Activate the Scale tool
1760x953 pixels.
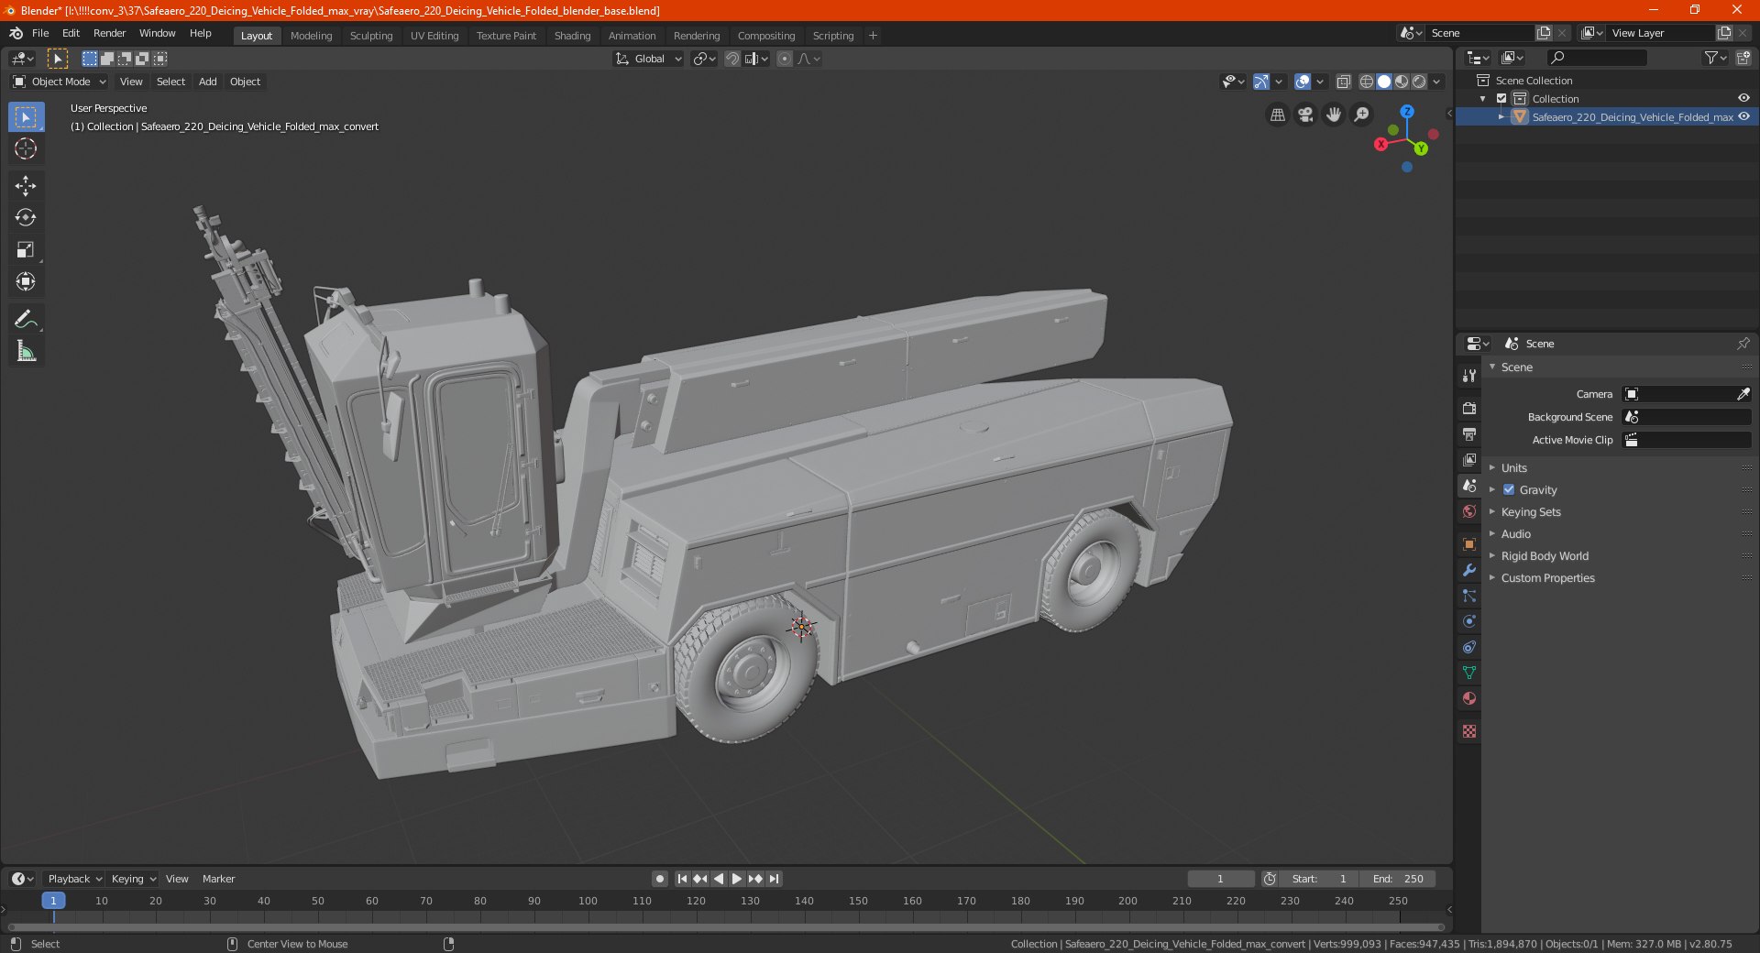click(x=26, y=249)
